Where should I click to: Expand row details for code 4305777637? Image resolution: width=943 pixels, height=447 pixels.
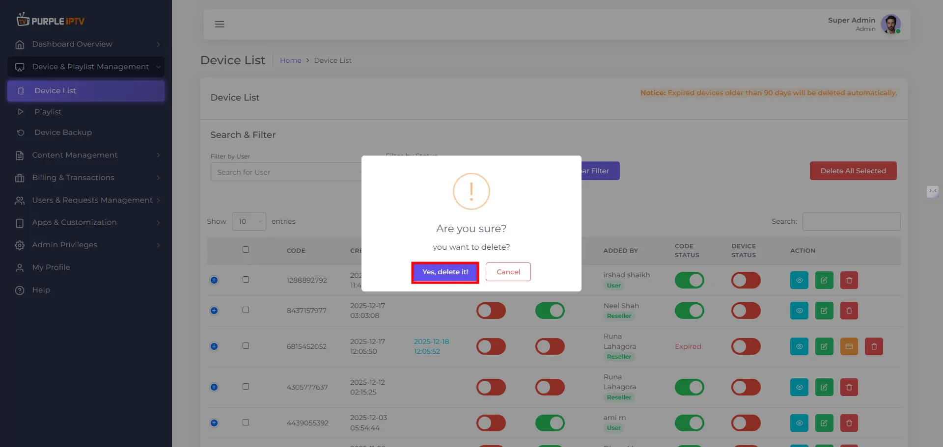click(x=214, y=387)
